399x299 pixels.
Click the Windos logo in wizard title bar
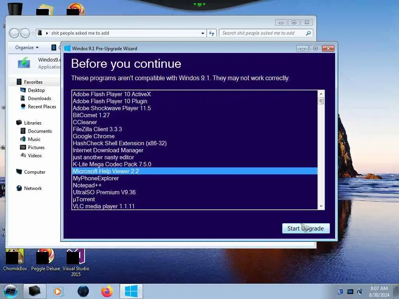67,48
